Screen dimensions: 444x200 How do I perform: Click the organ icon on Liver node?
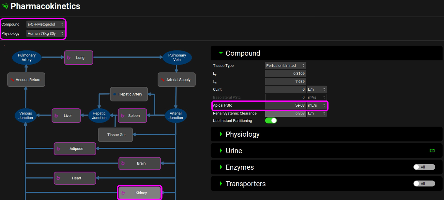pos(56,116)
